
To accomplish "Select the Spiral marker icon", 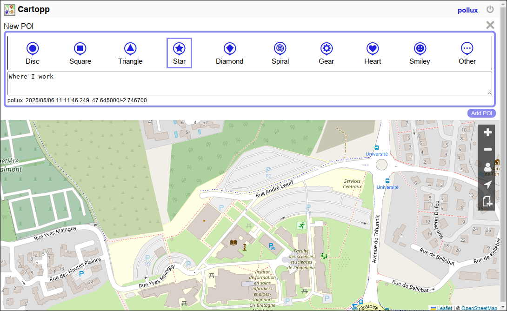I will 280,53.
